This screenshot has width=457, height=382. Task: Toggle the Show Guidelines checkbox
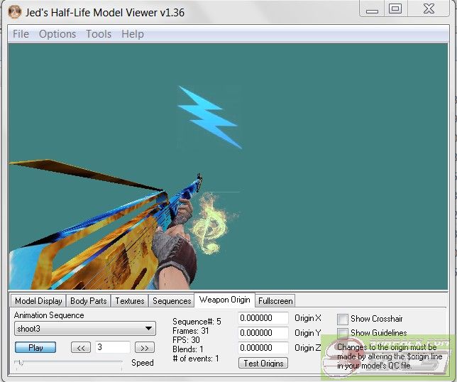pos(343,333)
